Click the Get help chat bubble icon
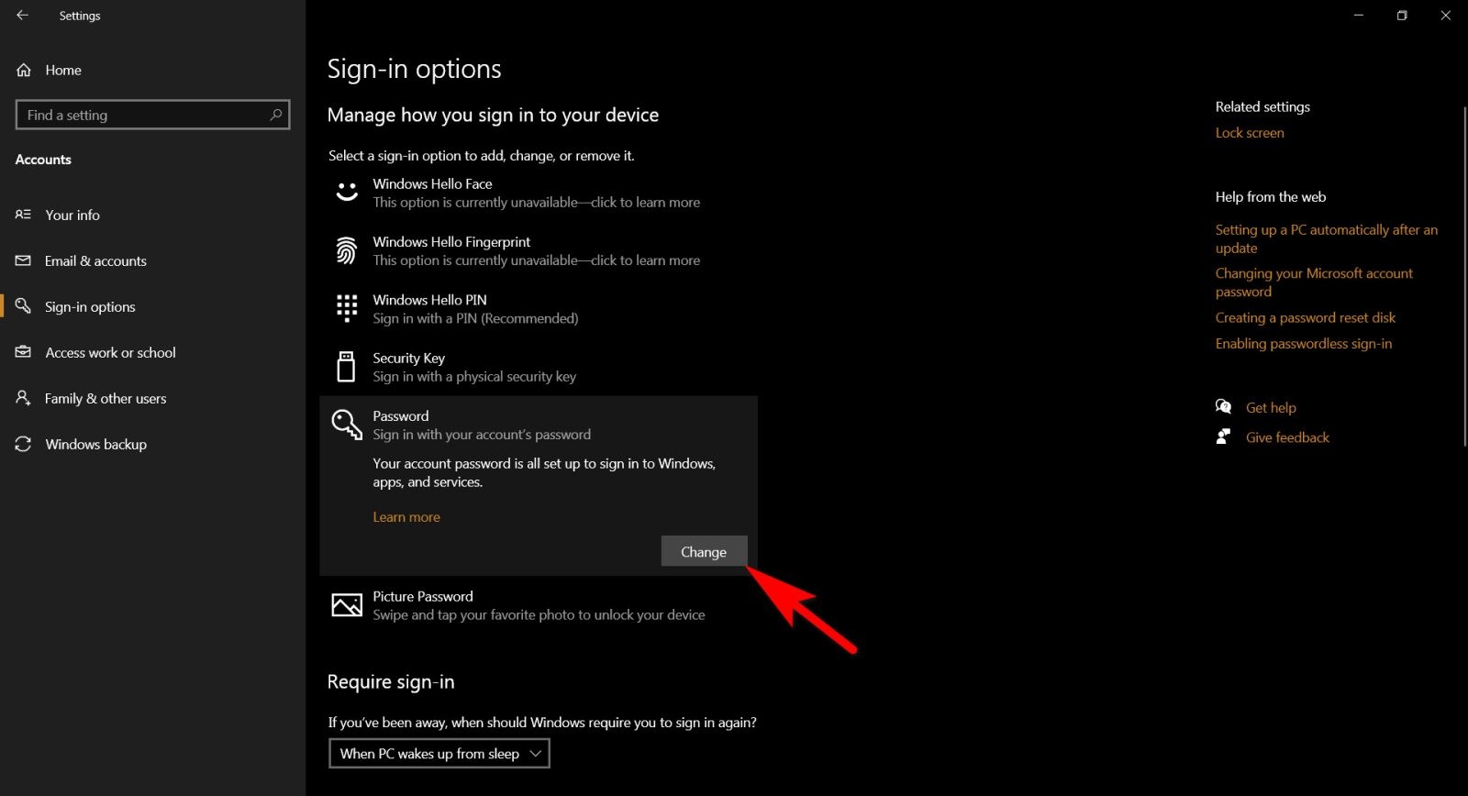 click(1223, 407)
